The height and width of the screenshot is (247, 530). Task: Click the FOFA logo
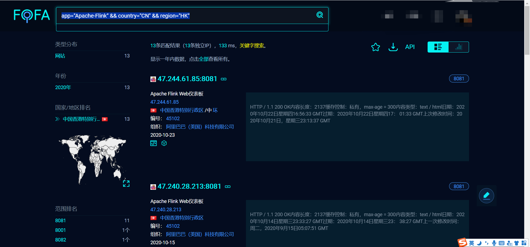pos(32,16)
